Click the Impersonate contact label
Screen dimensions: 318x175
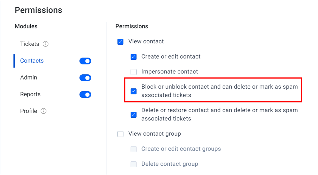[x=170, y=72]
